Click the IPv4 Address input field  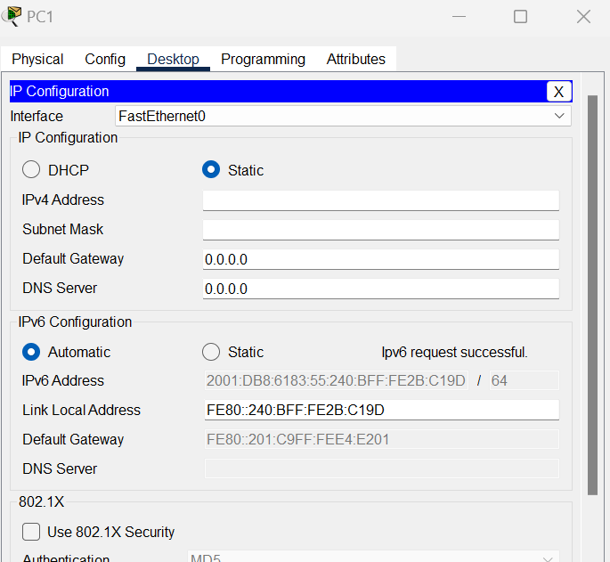(x=381, y=200)
